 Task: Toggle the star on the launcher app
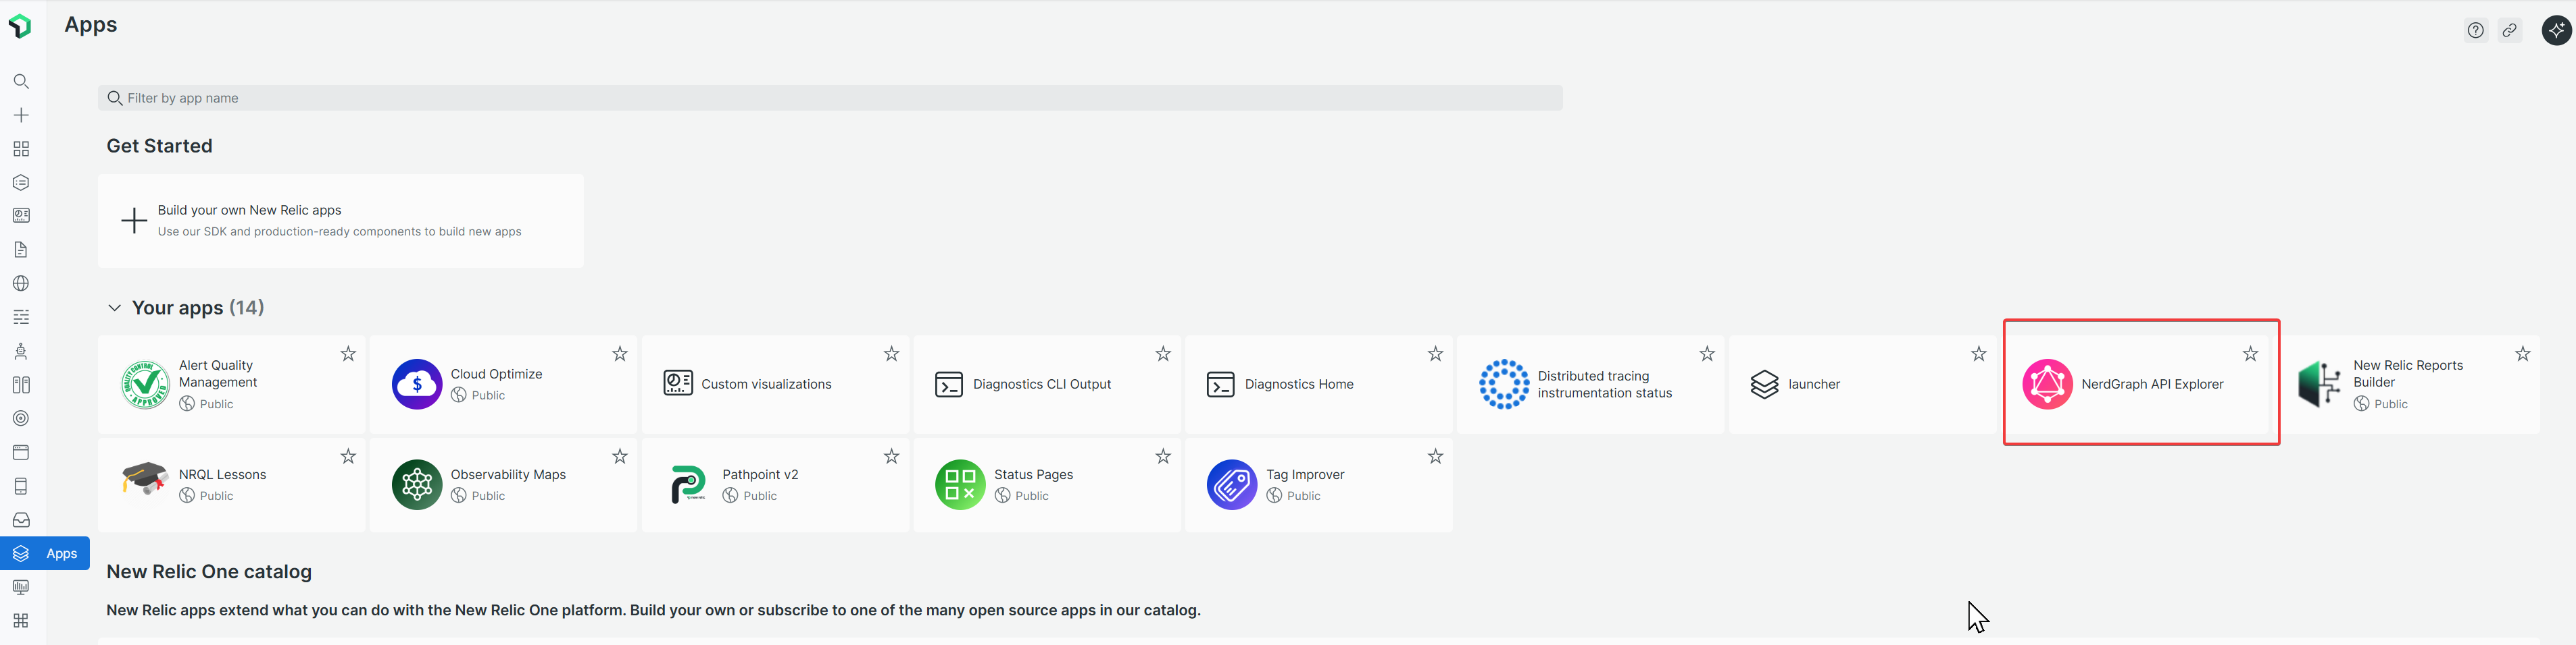pos(1978,354)
